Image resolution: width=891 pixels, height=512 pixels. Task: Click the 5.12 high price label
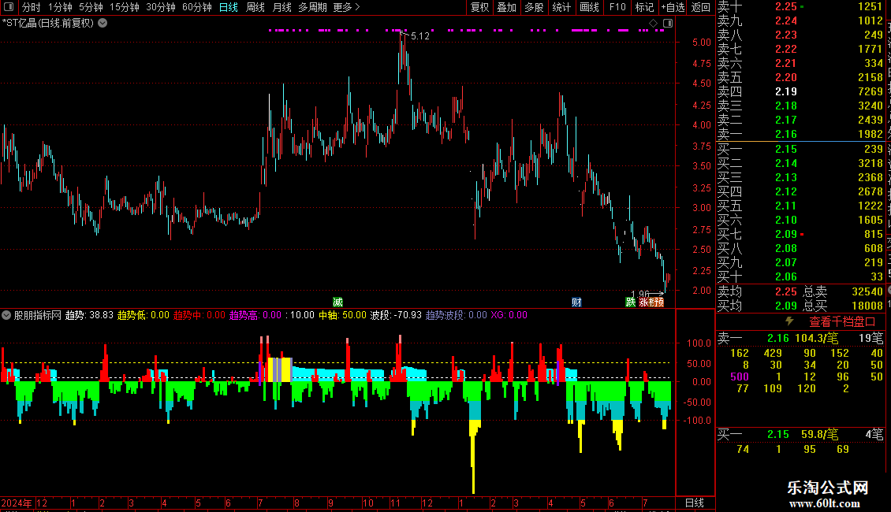[x=420, y=36]
